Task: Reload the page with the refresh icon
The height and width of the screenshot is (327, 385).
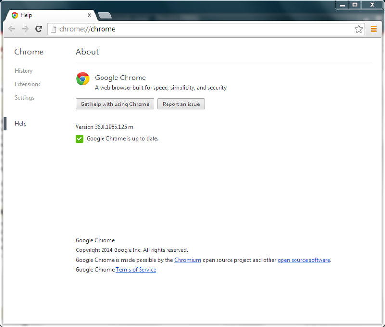Action: tap(38, 29)
